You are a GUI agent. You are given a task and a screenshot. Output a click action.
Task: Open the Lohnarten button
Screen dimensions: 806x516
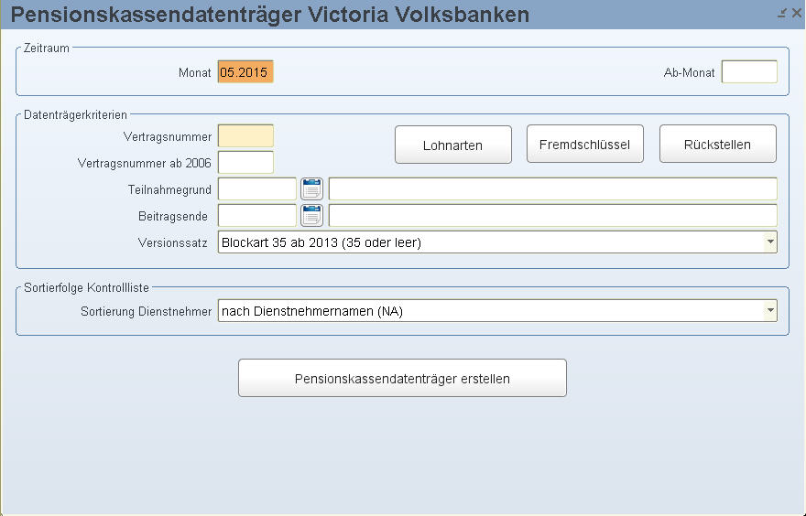pos(452,145)
